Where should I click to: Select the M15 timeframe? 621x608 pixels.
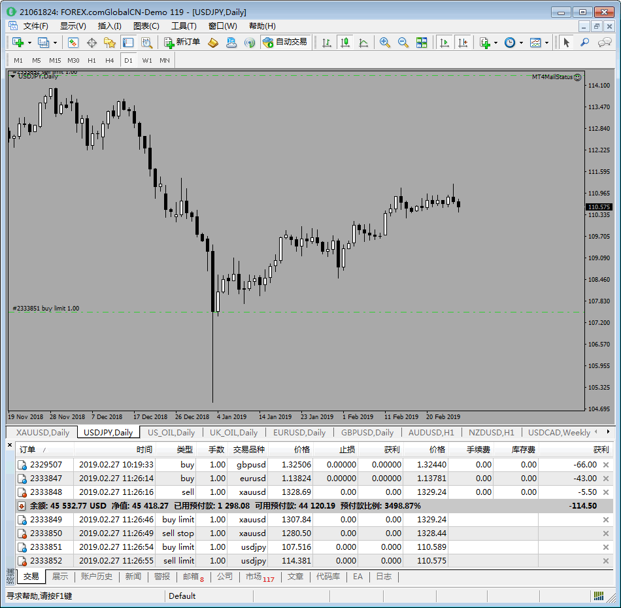55,61
